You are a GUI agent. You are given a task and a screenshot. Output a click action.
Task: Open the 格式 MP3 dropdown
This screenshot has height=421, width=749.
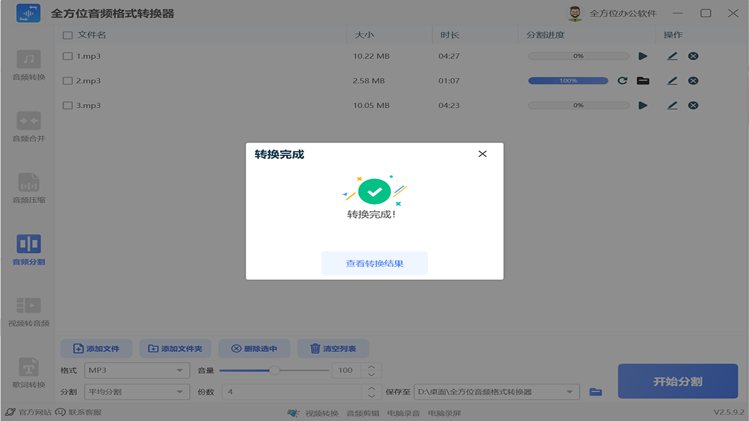coord(137,370)
